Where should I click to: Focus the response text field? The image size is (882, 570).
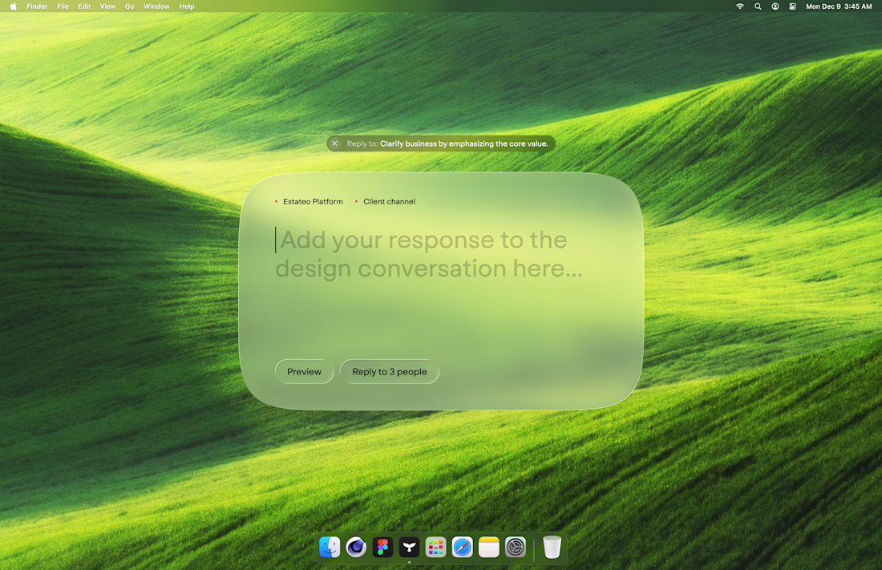pos(429,254)
